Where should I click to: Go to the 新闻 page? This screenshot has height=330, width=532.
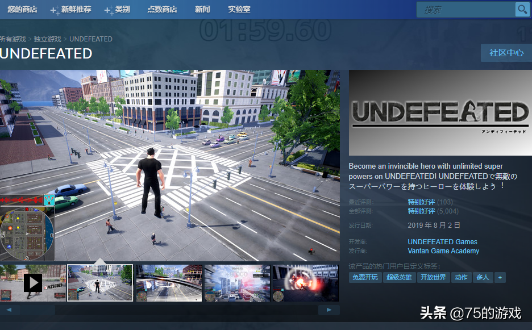coord(202,10)
